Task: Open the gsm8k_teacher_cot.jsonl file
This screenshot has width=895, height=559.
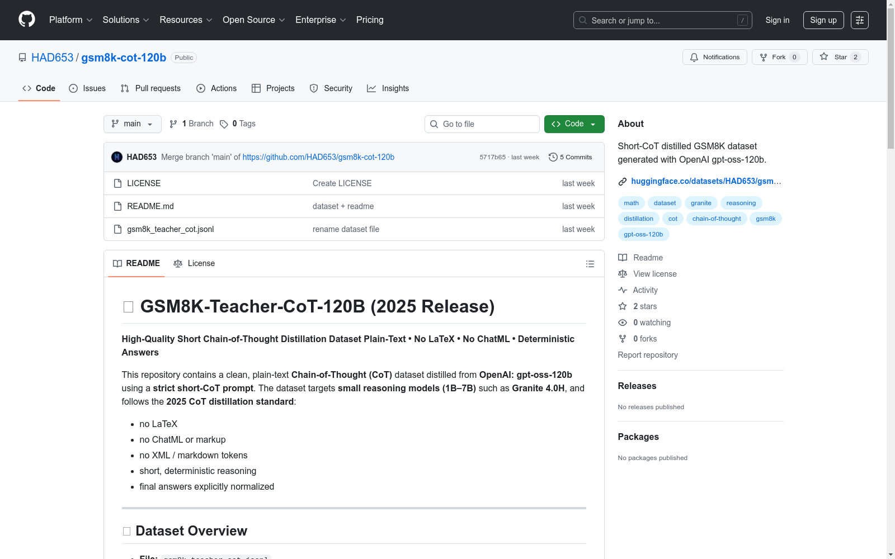Action: pyautogui.click(x=171, y=229)
